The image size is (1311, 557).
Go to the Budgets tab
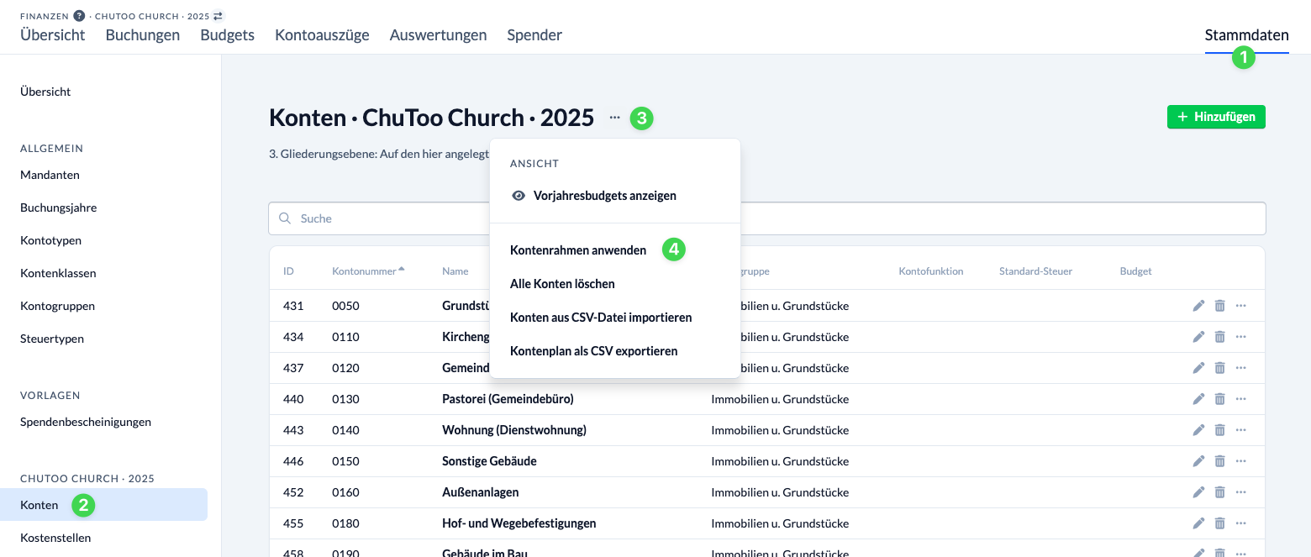click(228, 35)
